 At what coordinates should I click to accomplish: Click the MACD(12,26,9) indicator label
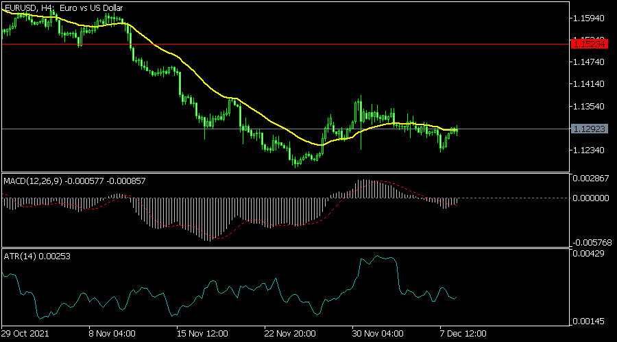(x=75, y=181)
